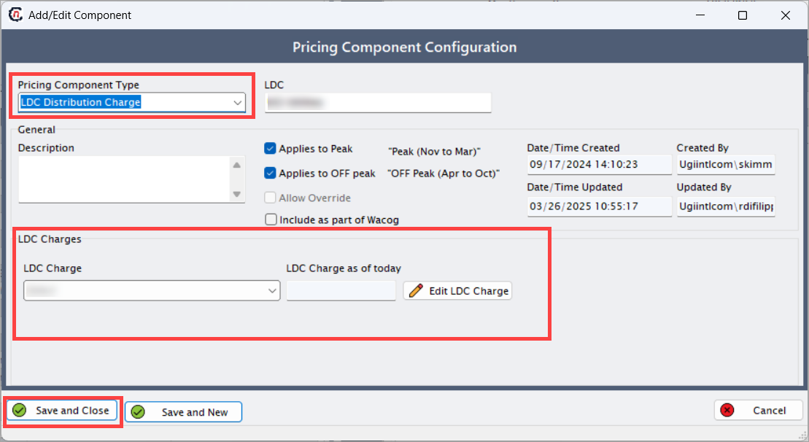809x442 pixels.
Task: Enable Include as part of Wacog
Action: point(271,220)
